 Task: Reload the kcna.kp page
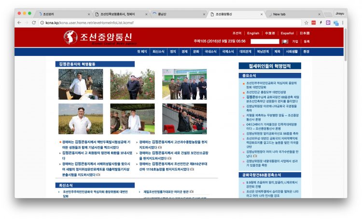(34, 23)
